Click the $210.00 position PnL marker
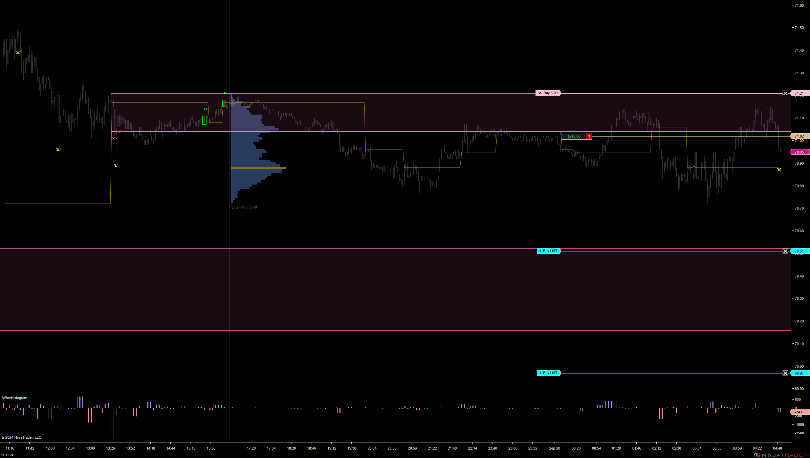Image resolution: width=810 pixels, height=458 pixels. pos(574,136)
